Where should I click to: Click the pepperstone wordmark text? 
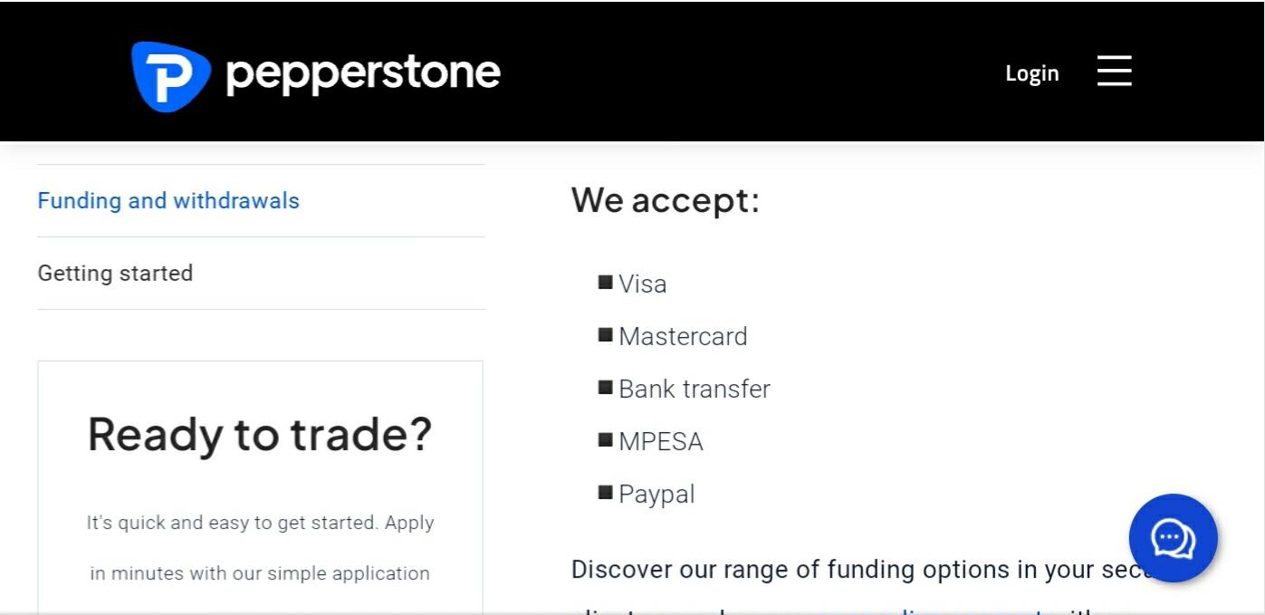[x=362, y=73]
